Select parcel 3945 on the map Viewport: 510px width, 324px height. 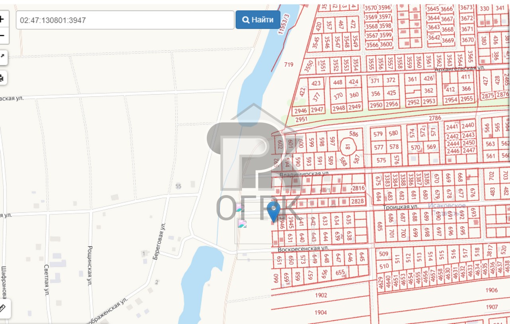coord(291,221)
